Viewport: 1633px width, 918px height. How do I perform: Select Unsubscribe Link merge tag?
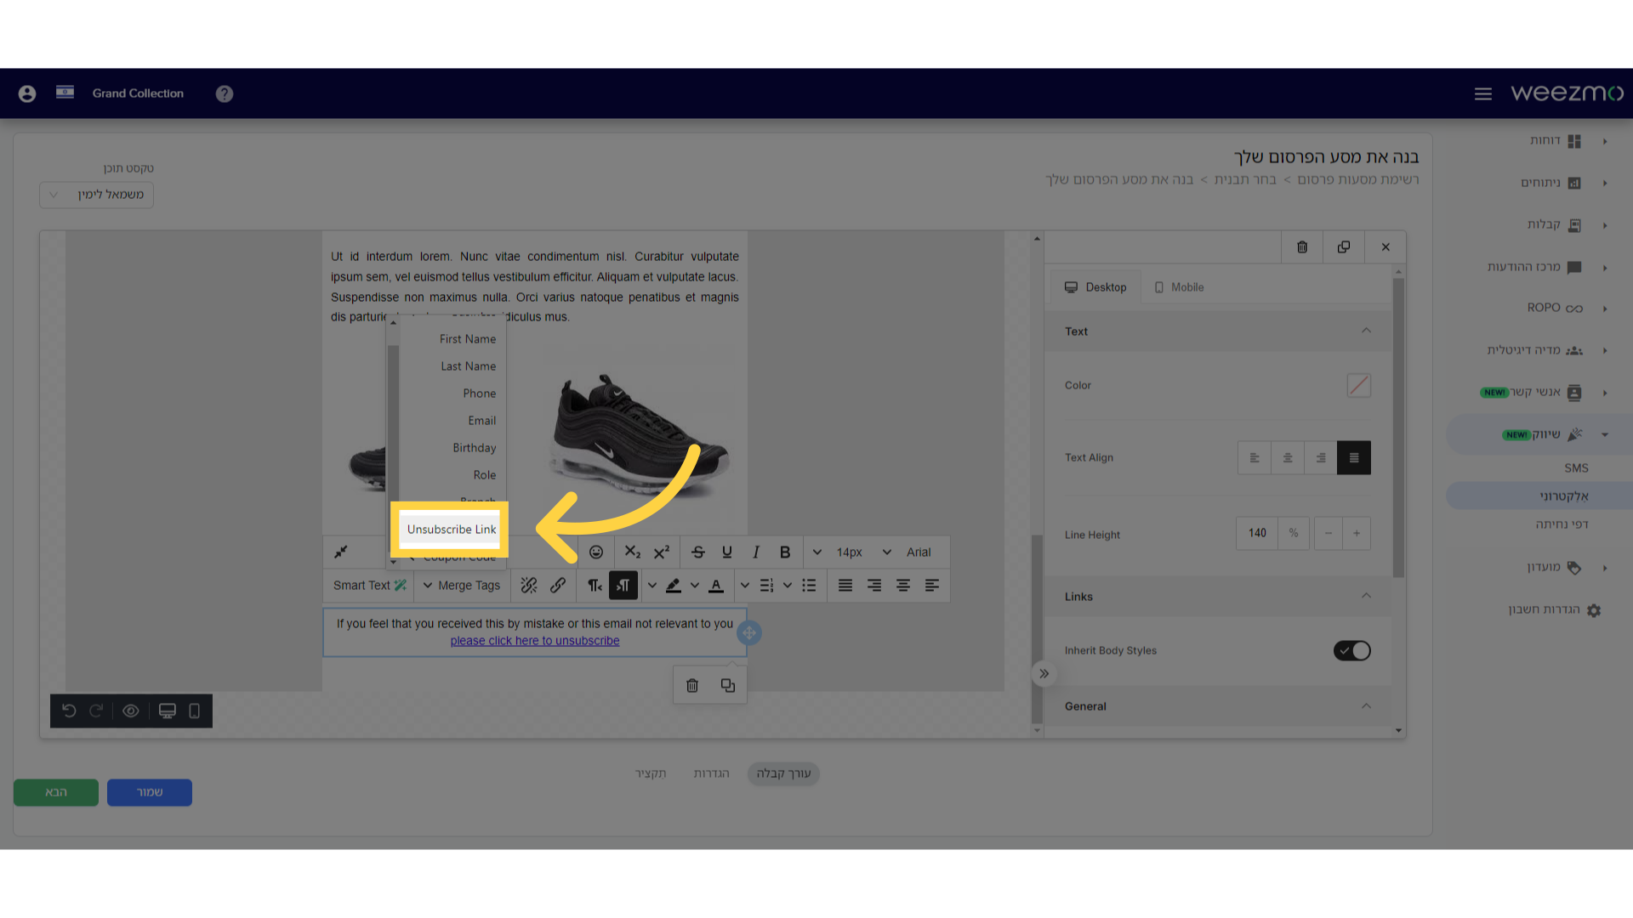451,530
